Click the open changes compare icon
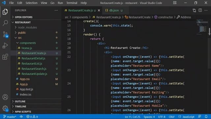 pos(194,10)
